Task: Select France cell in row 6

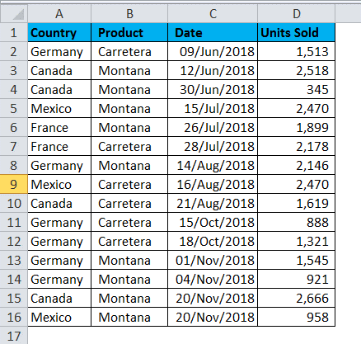Action: [x=59, y=128]
